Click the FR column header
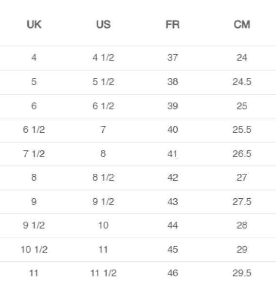Screen dimensions: 276x293 173,24
